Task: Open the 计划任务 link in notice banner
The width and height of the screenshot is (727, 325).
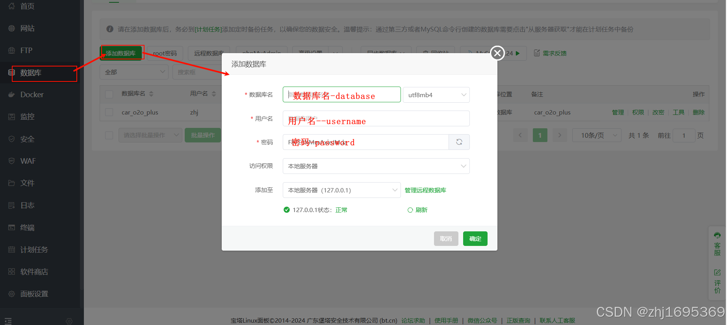Action: point(209,30)
